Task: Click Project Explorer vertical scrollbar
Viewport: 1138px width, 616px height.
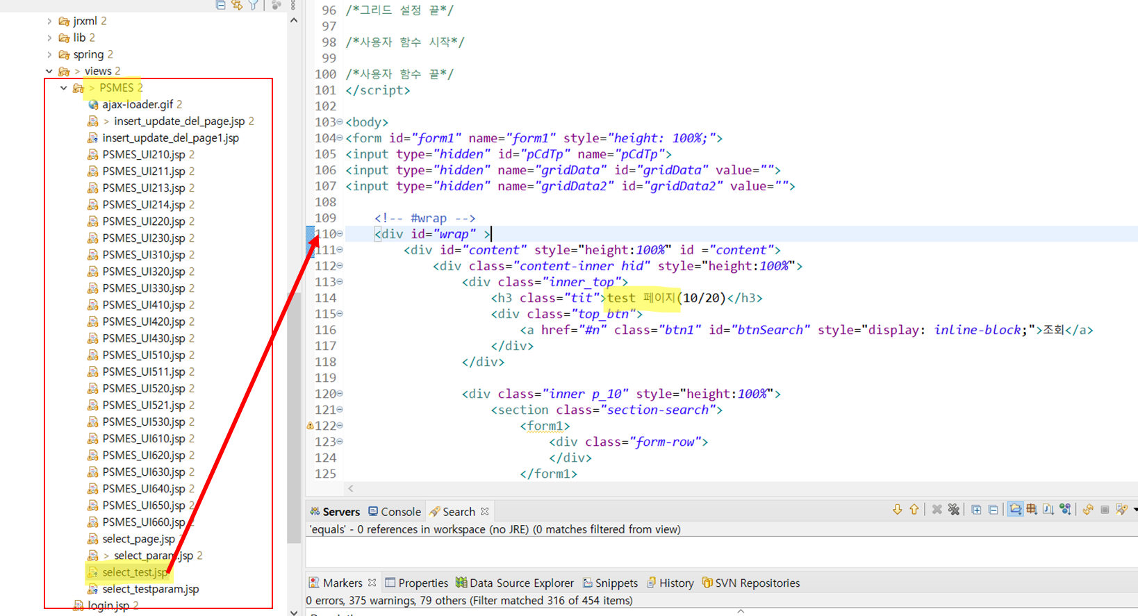Action: tap(294, 417)
